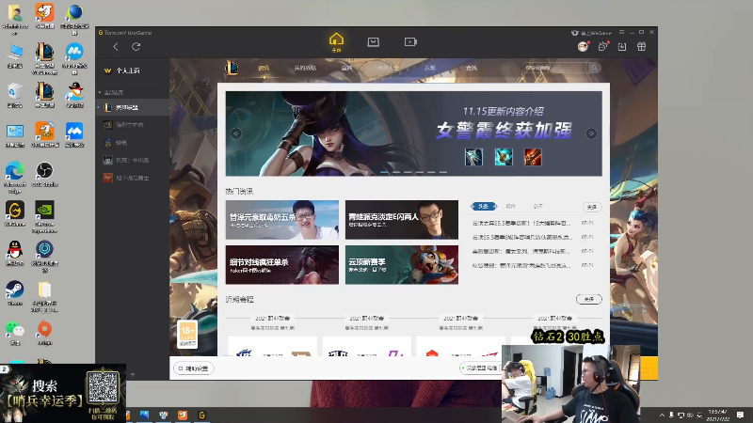The width and height of the screenshot is (753, 423).
Task: Select the second game below League of Legends
Action: (x=133, y=125)
